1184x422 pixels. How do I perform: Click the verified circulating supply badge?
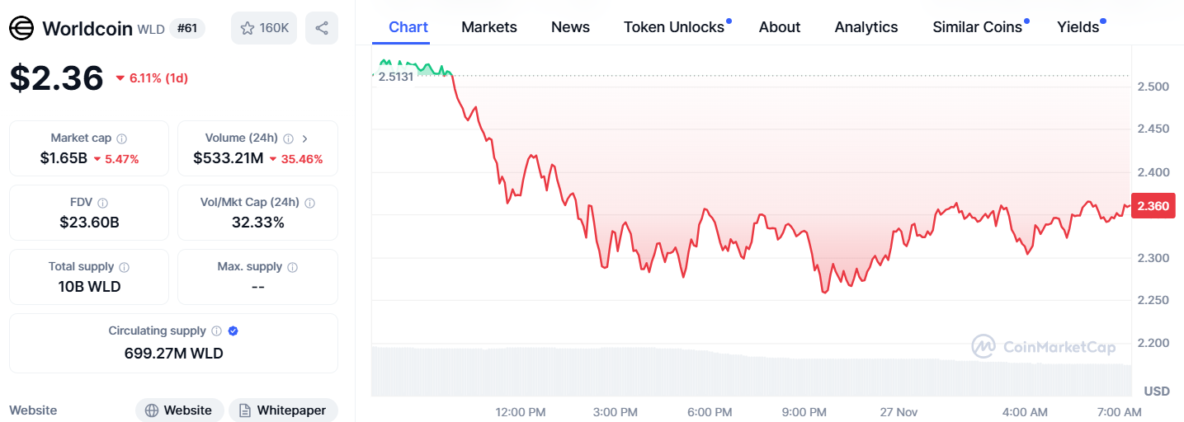click(233, 331)
